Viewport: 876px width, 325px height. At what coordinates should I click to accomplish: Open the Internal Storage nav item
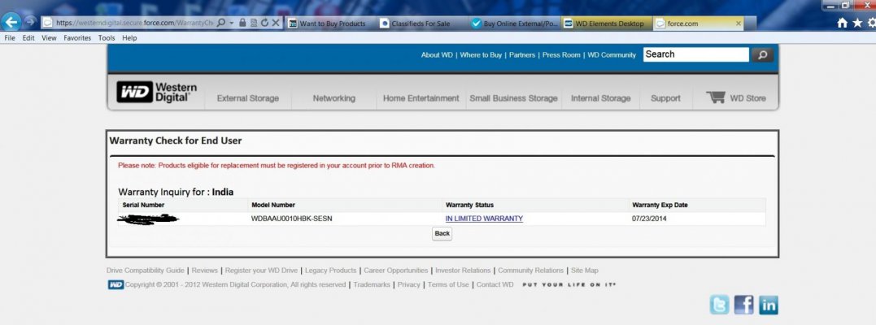pyautogui.click(x=600, y=98)
